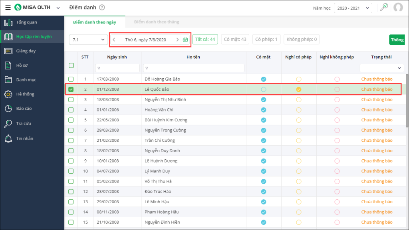Uncheck the checkbox for Lê Quốc Bảo
This screenshot has height=230, width=409.
(x=71, y=89)
